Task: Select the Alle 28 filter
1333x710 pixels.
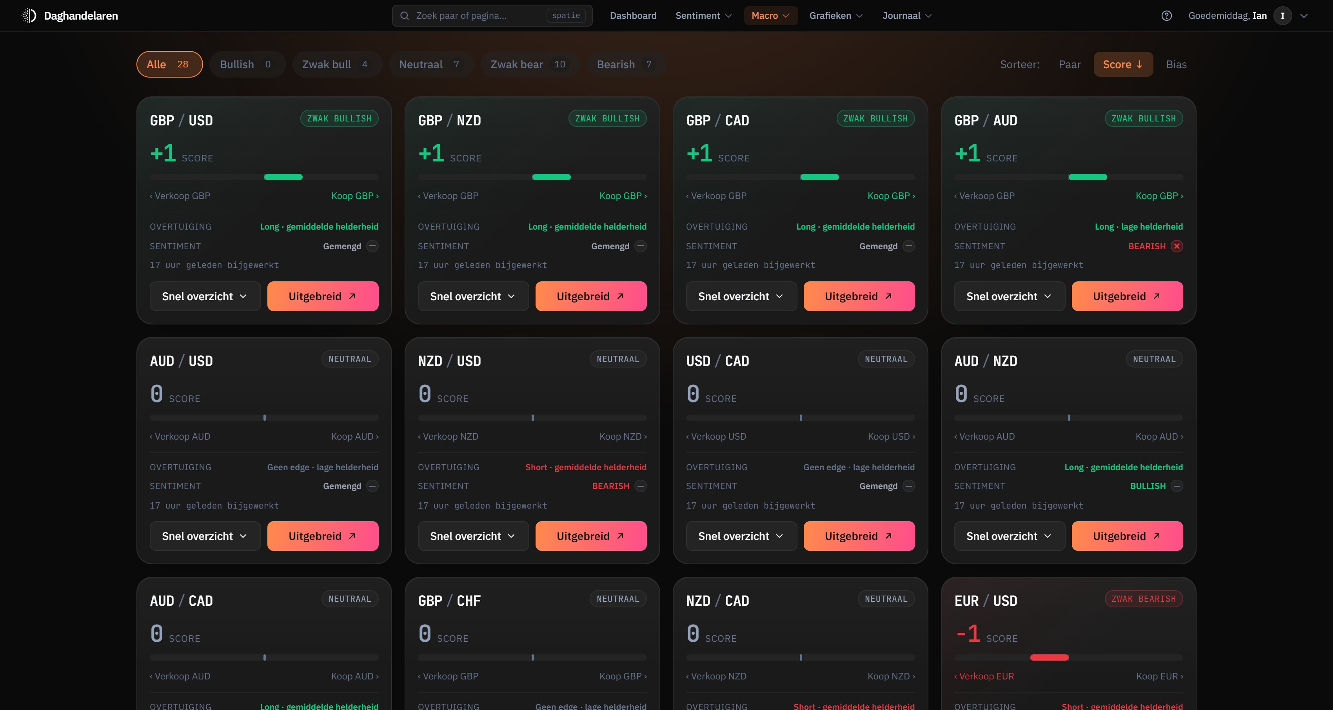Action: (x=169, y=64)
